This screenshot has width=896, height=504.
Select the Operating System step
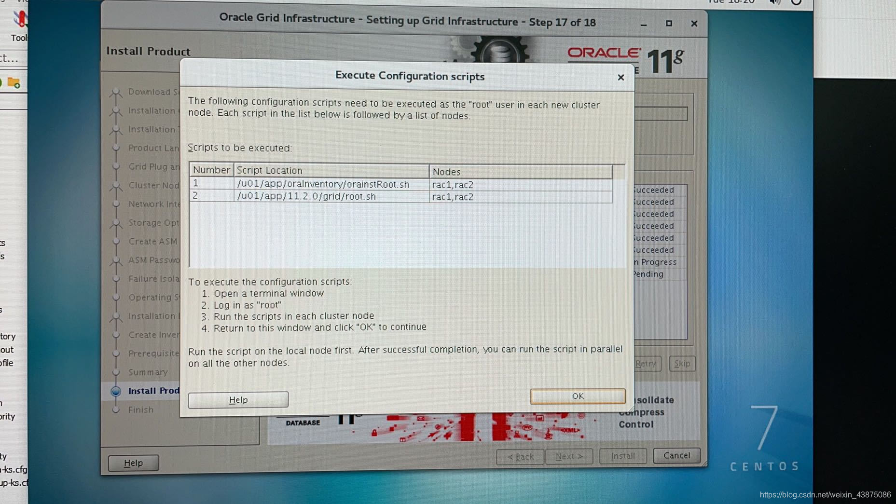(153, 298)
